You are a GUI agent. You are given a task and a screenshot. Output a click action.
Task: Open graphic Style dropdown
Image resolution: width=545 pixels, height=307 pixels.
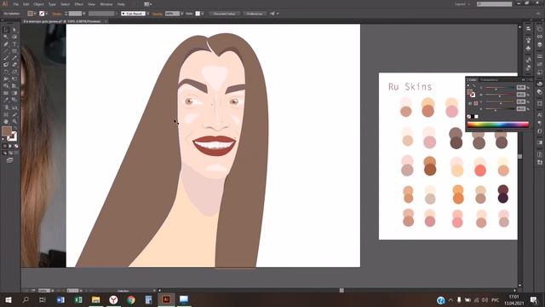pyautogui.click(x=203, y=14)
